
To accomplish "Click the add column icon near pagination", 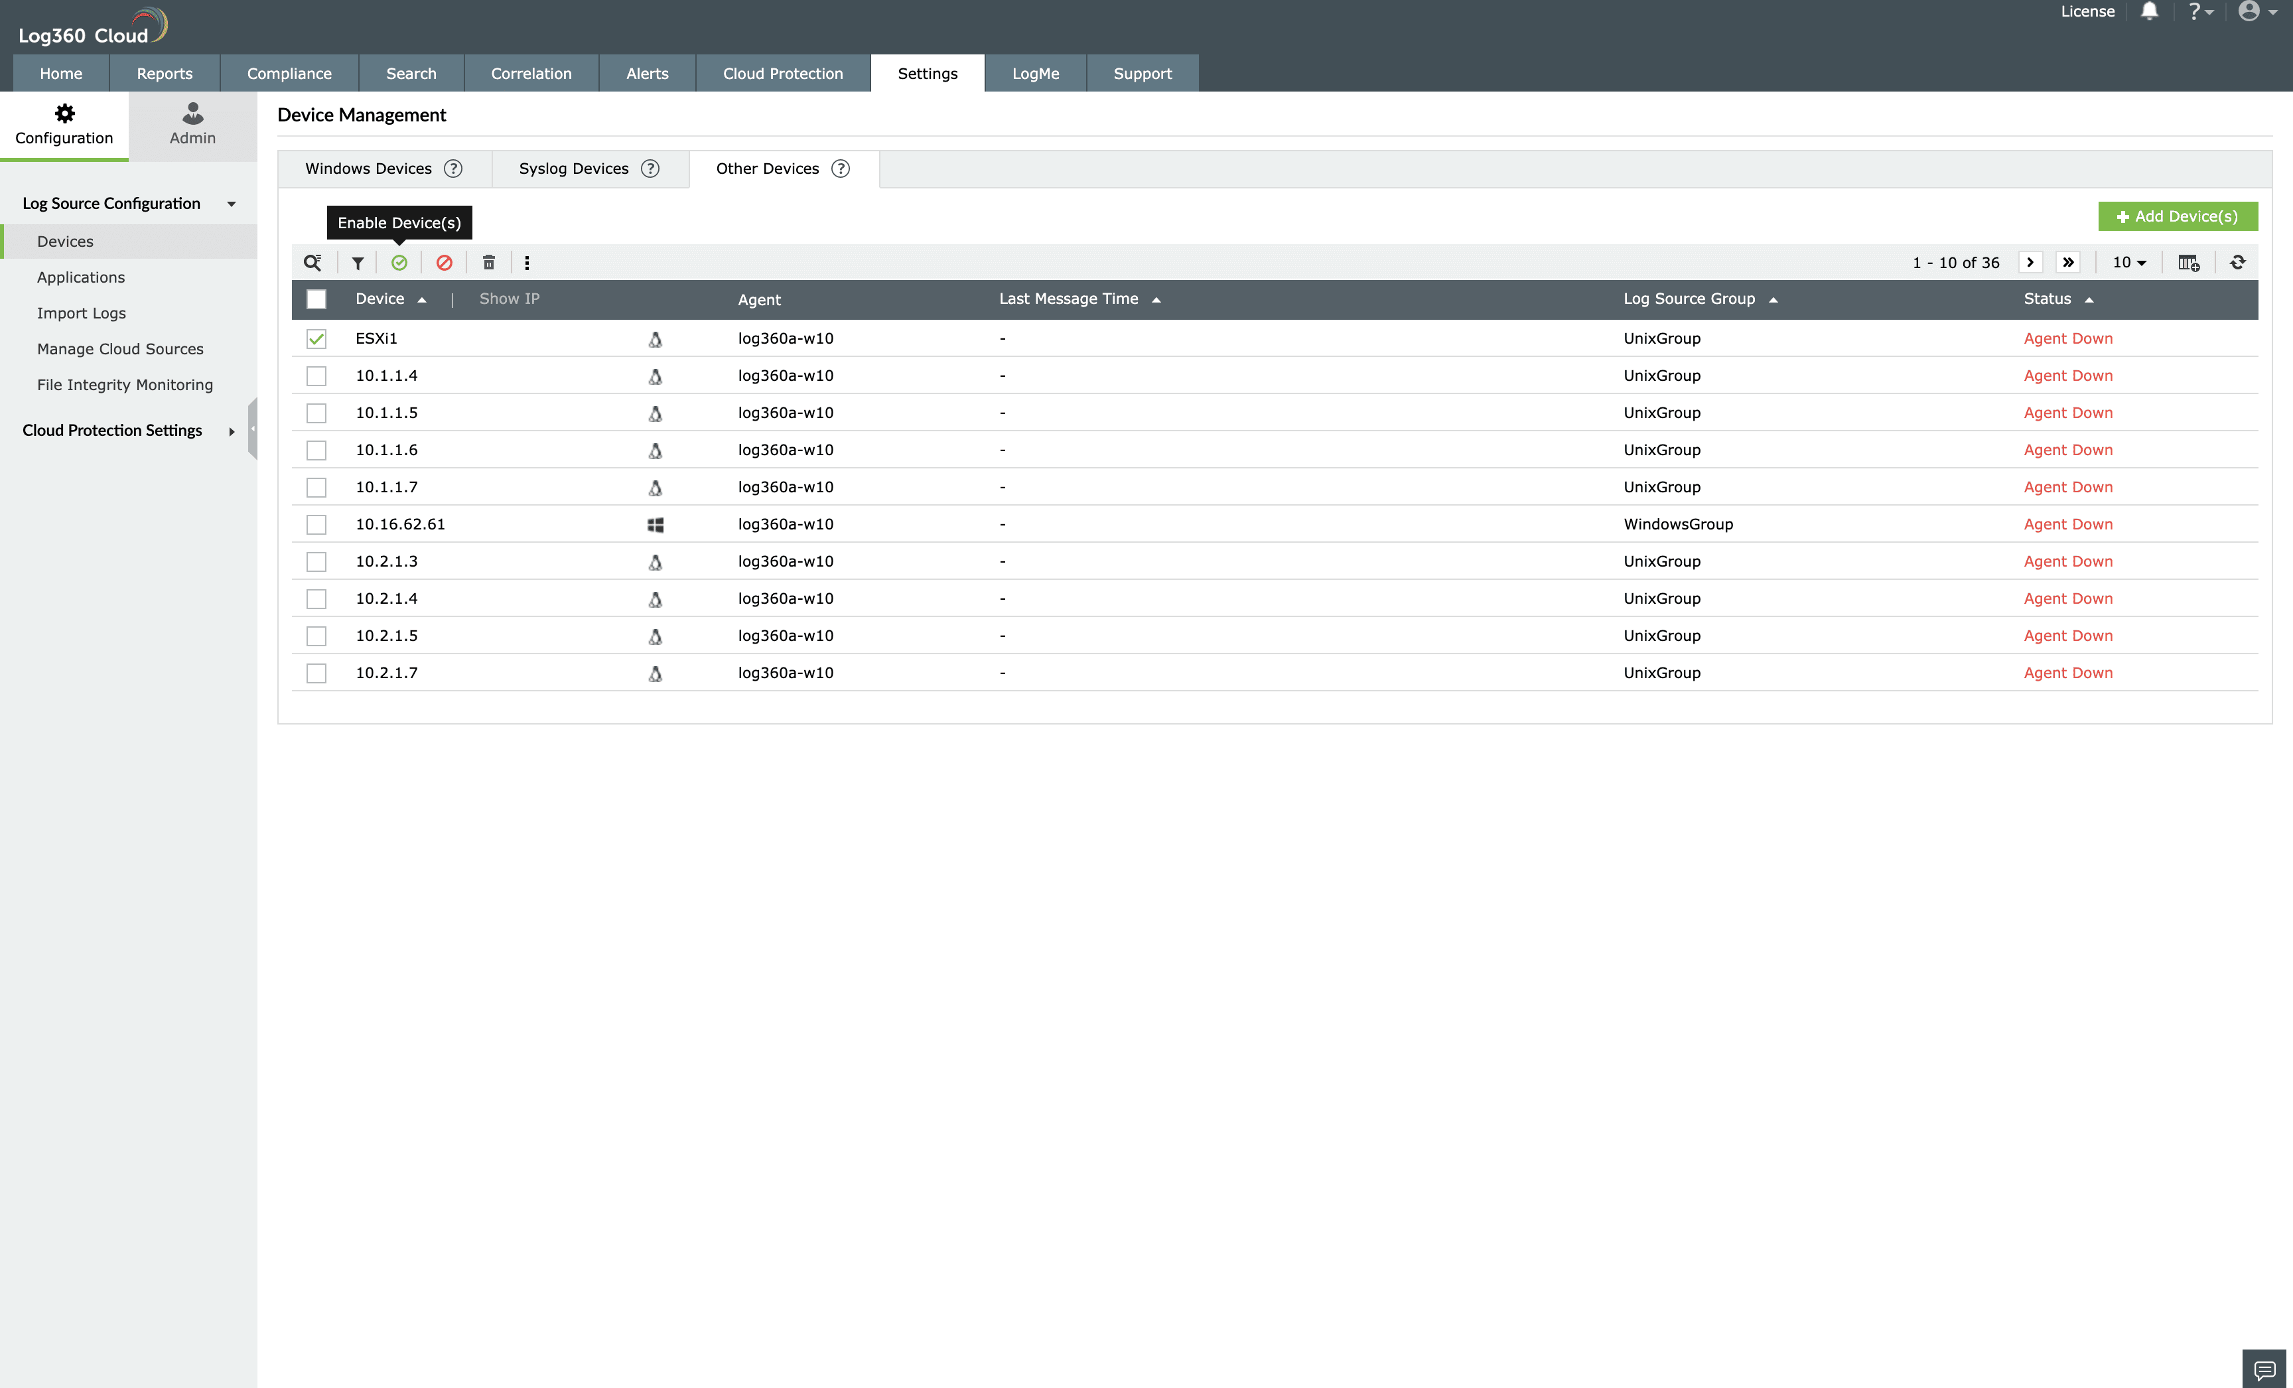I will pos(2189,262).
